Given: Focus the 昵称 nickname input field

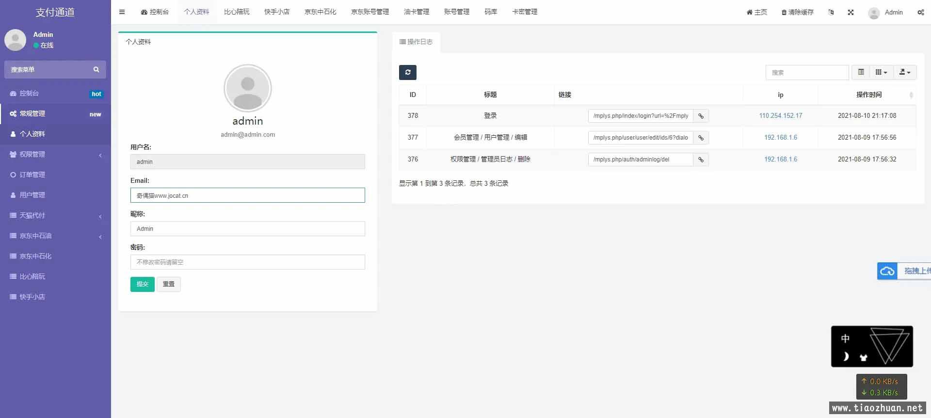Looking at the screenshot, I should (248, 229).
